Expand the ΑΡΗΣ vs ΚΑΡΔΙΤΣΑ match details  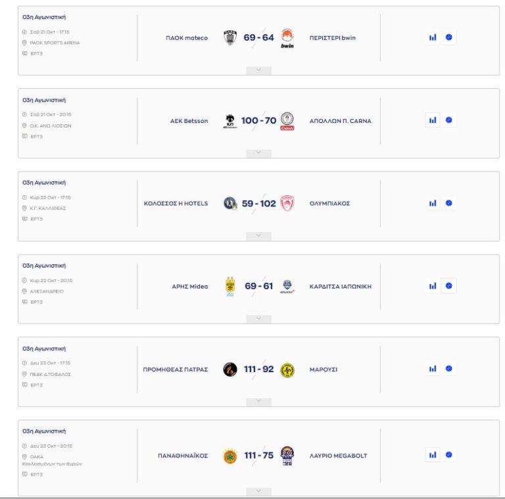click(x=258, y=318)
